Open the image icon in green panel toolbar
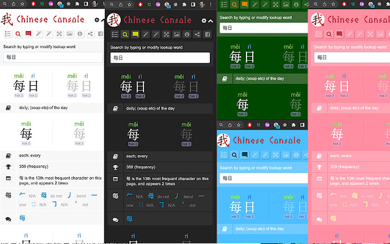The height and width of the screenshot is (244, 390). point(286,4)
